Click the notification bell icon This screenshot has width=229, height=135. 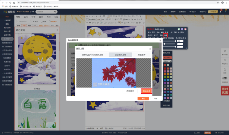pyautogui.click(x=220, y=12)
